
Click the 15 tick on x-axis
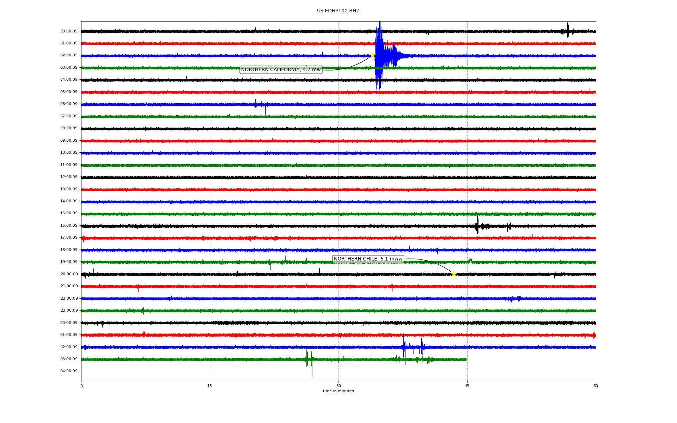coord(210,386)
